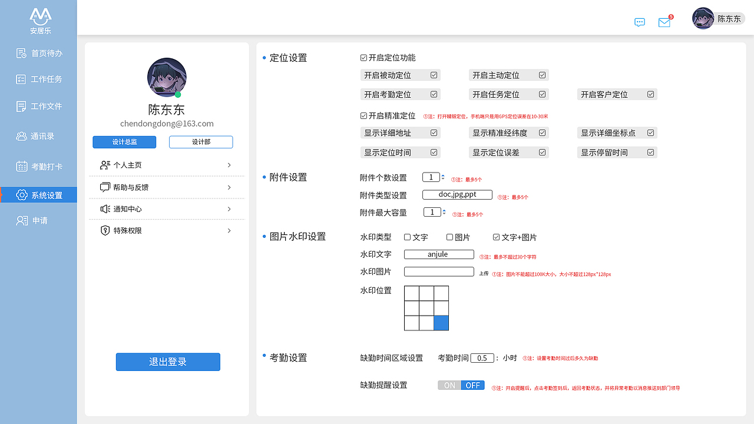Viewport: 754px width, 424px height.
Task: Click the 工作任务 sidebar icon
Action: [x=21, y=79]
